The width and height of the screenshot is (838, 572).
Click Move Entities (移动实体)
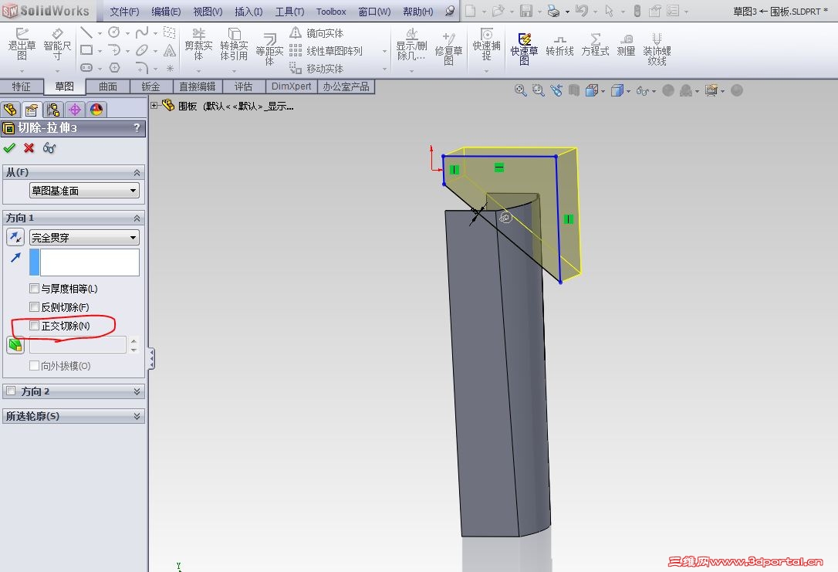point(316,69)
